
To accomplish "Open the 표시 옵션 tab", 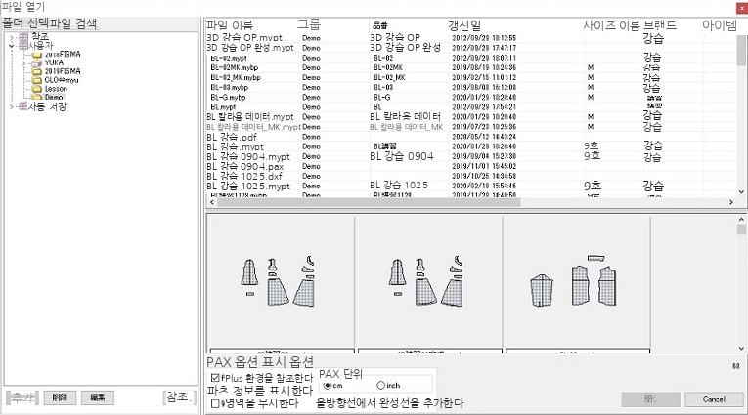I will (288, 362).
